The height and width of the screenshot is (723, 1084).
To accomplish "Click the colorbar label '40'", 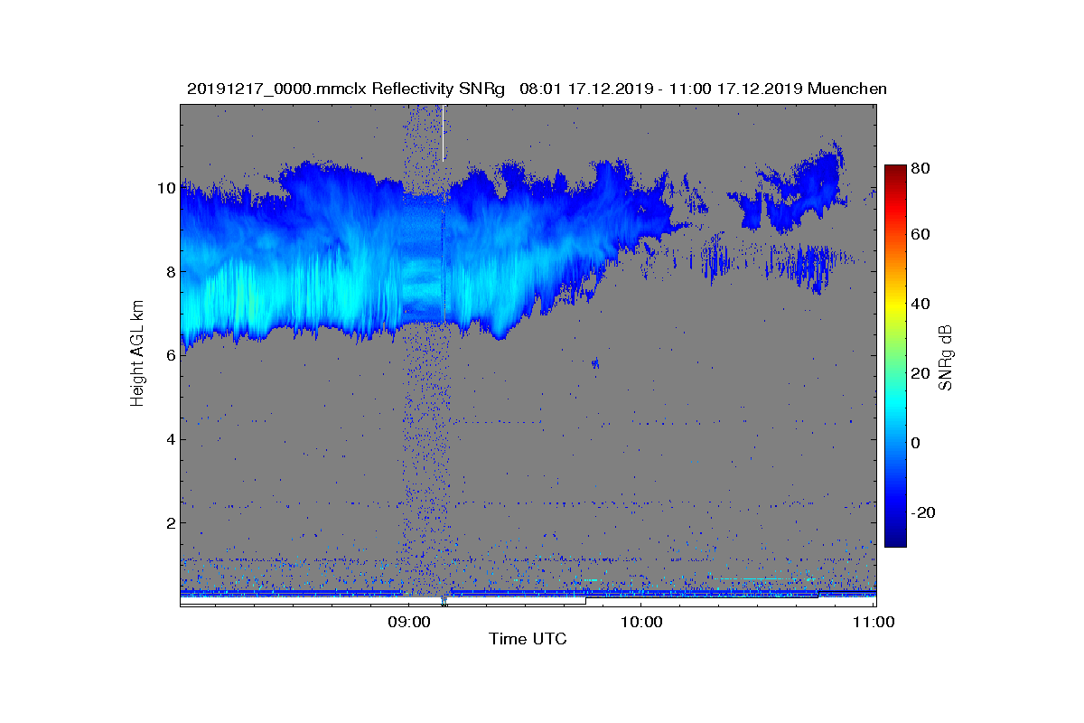I will point(921,304).
